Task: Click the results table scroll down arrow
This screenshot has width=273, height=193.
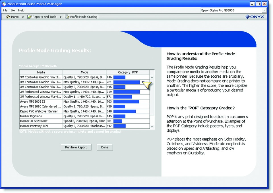Action: [x=152, y=127]
